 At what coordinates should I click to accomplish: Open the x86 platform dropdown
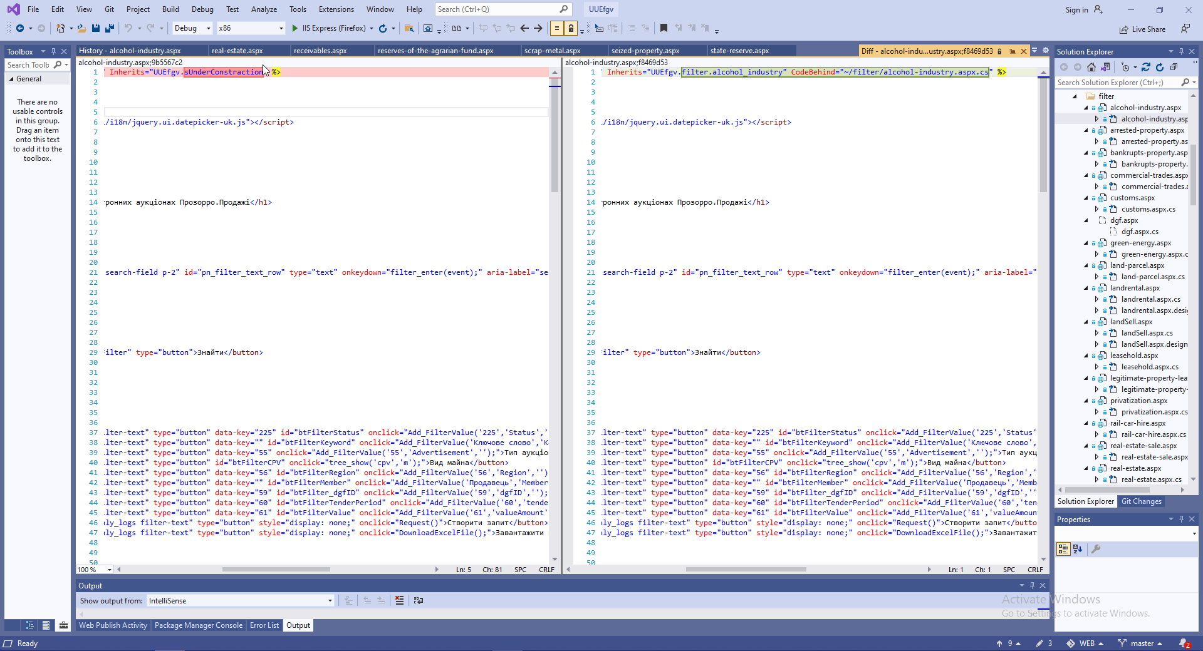coord(251,28)
